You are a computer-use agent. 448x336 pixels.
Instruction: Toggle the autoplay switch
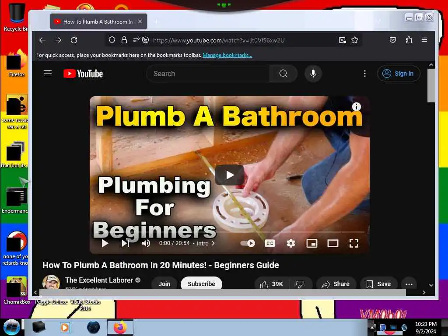[x=248, y=243]
